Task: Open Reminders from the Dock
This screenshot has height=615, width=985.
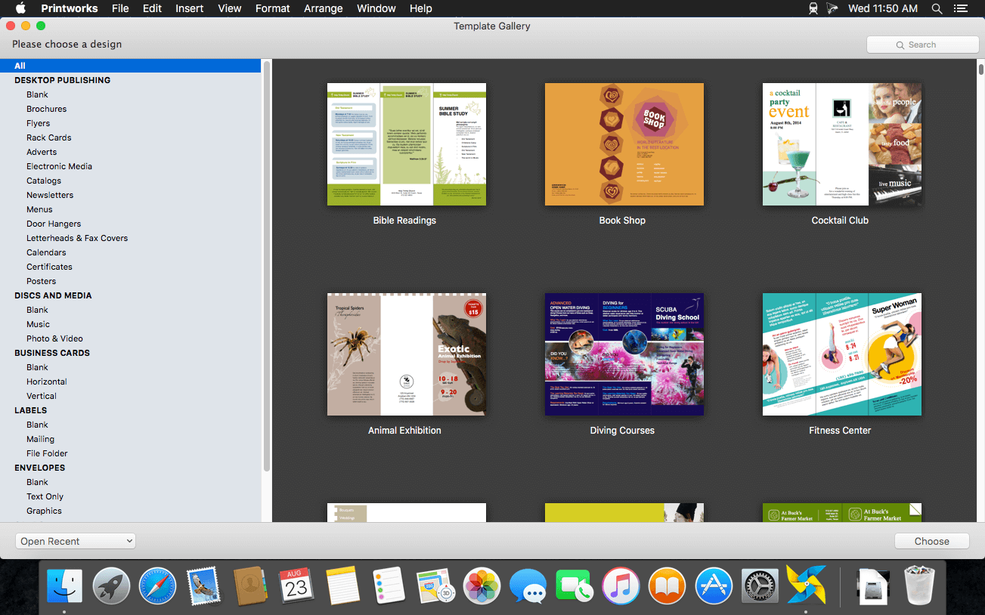Action: click(389, 586)
